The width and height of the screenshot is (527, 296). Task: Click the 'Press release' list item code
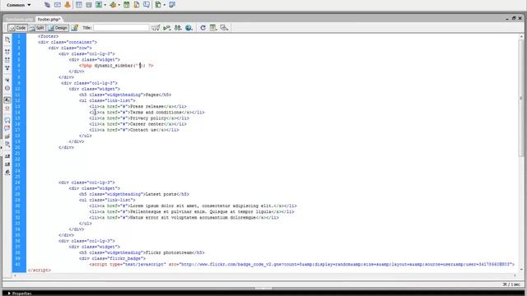[x=138, y=107]
